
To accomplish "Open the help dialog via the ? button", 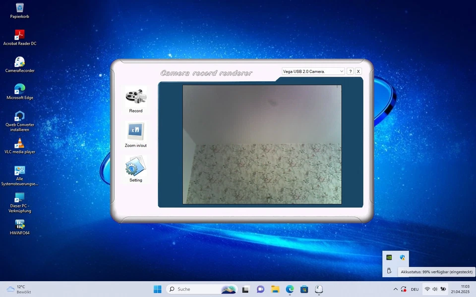I will click(x=350, y=71).
